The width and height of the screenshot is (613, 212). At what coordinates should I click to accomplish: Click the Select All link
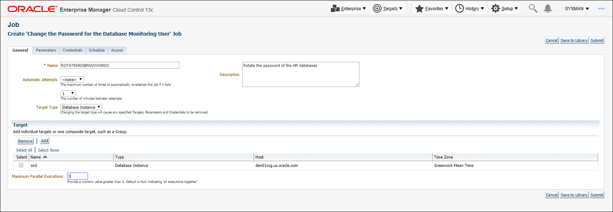tap(24, 150)
